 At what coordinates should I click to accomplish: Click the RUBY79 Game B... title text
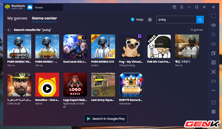130,100
